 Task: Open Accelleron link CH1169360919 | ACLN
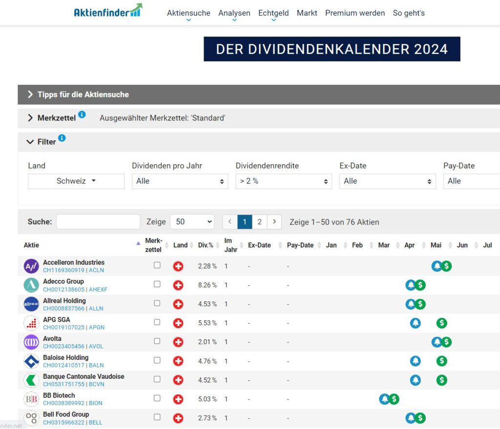73,270
